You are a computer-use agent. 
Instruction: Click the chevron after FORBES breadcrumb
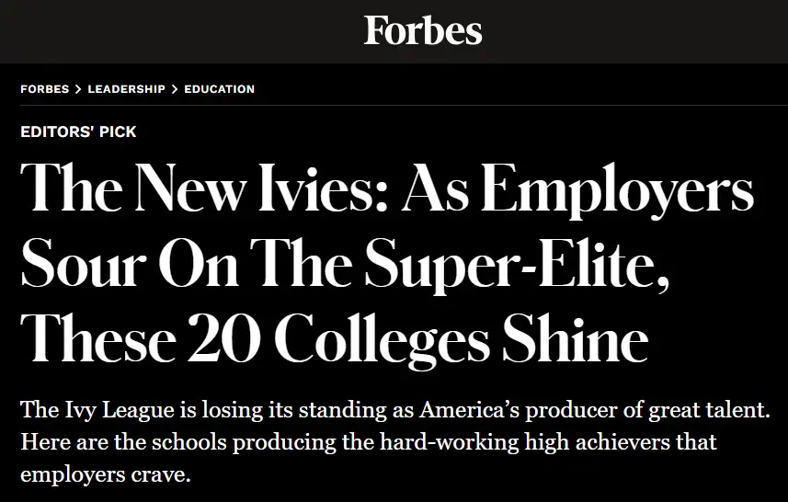point(78,89)
